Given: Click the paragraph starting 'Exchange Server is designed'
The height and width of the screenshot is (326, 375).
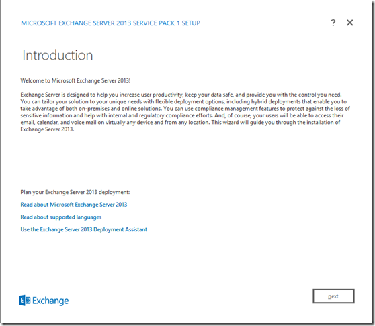Looking at the screenshot, I should click(x=185, y=112).
